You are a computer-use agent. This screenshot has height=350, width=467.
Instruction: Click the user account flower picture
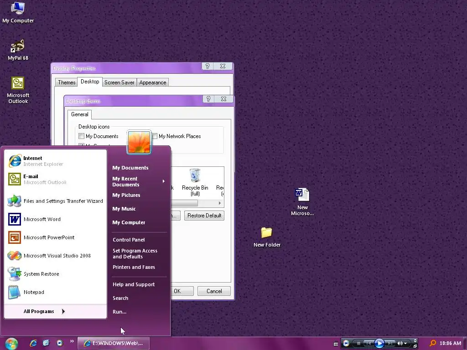tap(139, 142)
